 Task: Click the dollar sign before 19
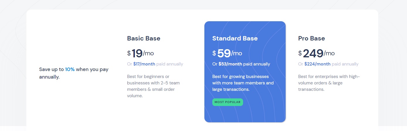(x=129, y=53)
